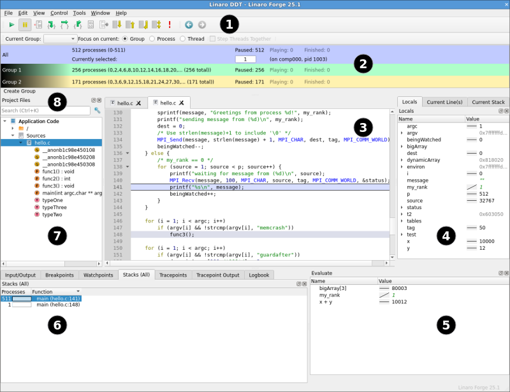Click the red exclamation mark icon
Image resolution: width=510 pixels, height=392 pixels.
click(170, 25)
